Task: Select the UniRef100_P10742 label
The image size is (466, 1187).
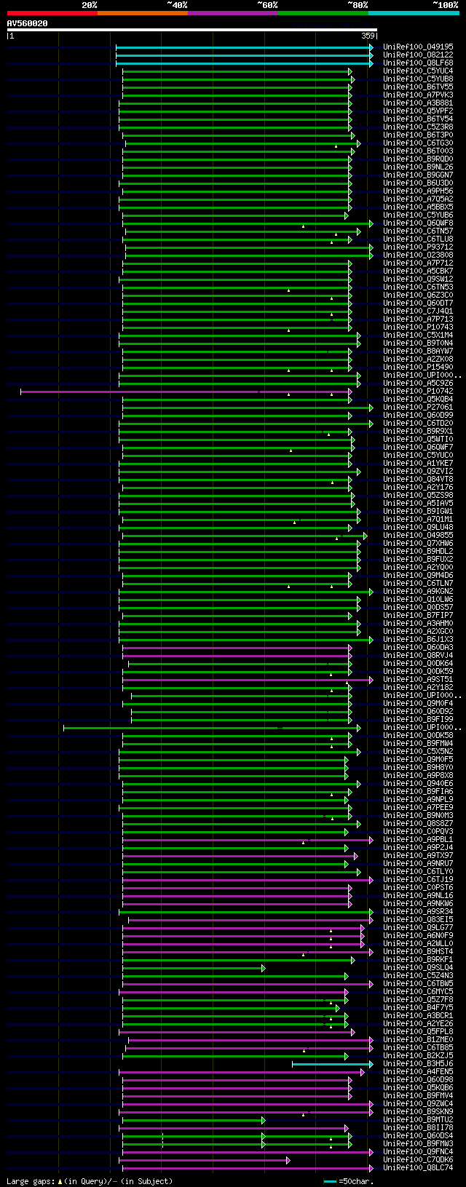Action: 418,391
